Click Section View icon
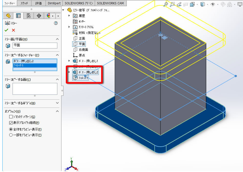The image size is (243, 172). coord(186,4)
